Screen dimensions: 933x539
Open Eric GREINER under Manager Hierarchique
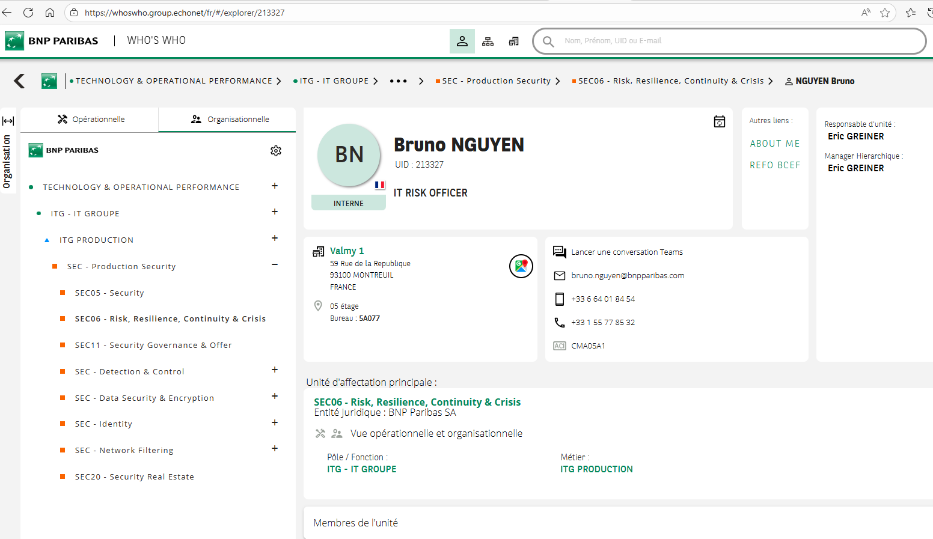(856, 168)
